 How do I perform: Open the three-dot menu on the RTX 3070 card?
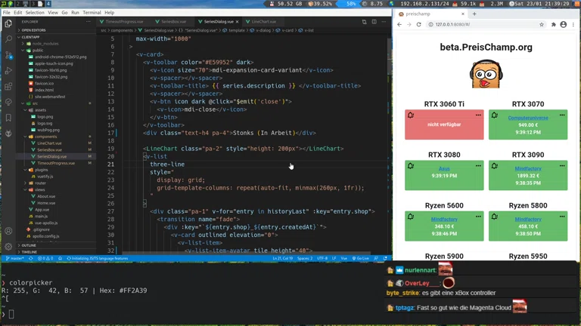tap(562, 115)
